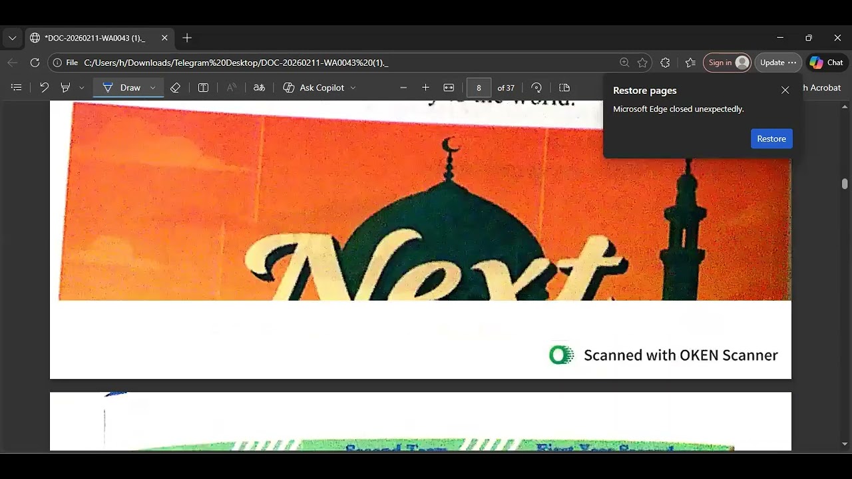
Task: Rotate the PDF page
Action: (x=536, y=88)
